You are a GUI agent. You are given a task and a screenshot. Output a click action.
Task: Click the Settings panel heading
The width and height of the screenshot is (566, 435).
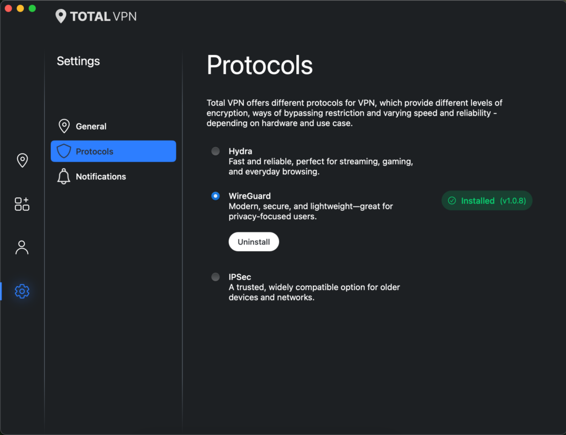[78, 61]
